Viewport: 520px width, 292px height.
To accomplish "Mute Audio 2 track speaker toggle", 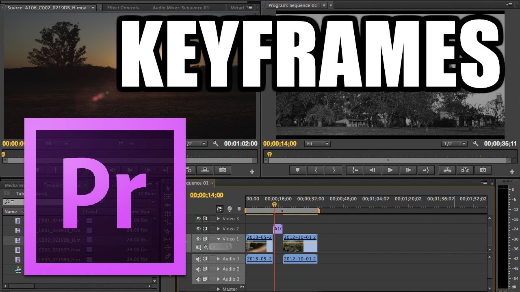I will (198, 269).
